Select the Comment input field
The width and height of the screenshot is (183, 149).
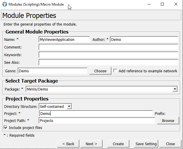click(x=108, y=47)
